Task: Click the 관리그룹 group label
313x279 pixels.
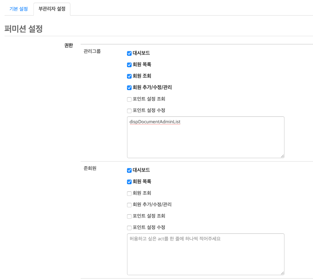Action: pos(92,51)
